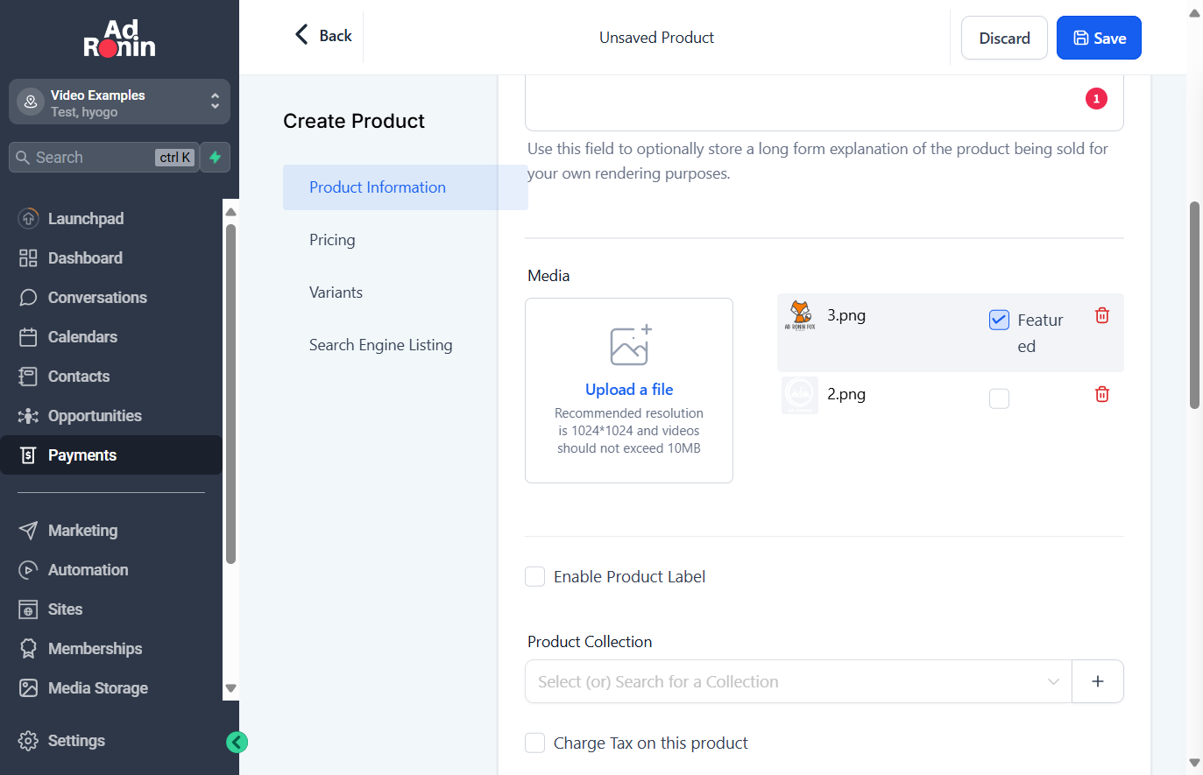1203x775 pixels.
Task: Click the page vertical scrollbar
Action: [x=1194, y=305]
